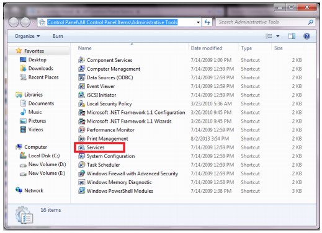The width and height of the screenshot is (322, 233).
Task: Open the Component Services shortcut icon
Action: click(81, 60)
